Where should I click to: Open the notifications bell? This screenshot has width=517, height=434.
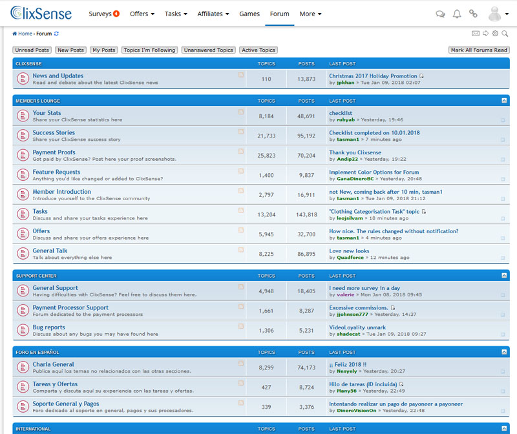coord(457,14)
